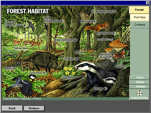Viewport: 151px width, 113px height.
Task: Open the Interactivities arrows icon
Action: tap(140, 93)
